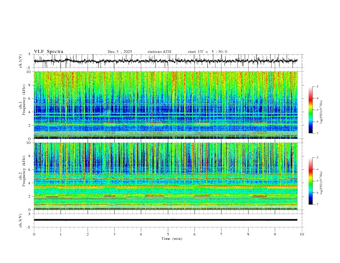
Task: Click the 2 minute tick label on time axis
Action: (88, 234)
